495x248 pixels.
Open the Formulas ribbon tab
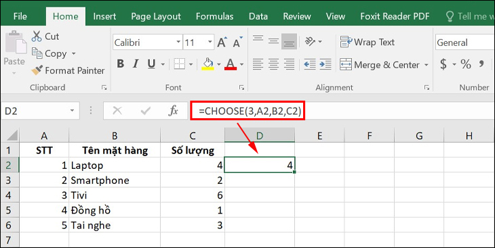tap(215, 16)
